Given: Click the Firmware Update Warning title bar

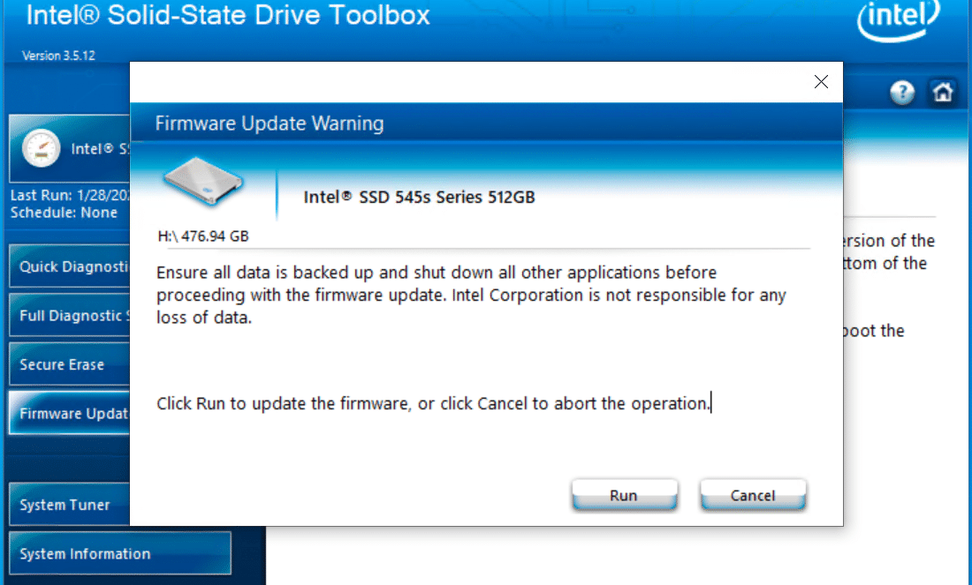Looking at the screenshot, I should tap(486, 124).
